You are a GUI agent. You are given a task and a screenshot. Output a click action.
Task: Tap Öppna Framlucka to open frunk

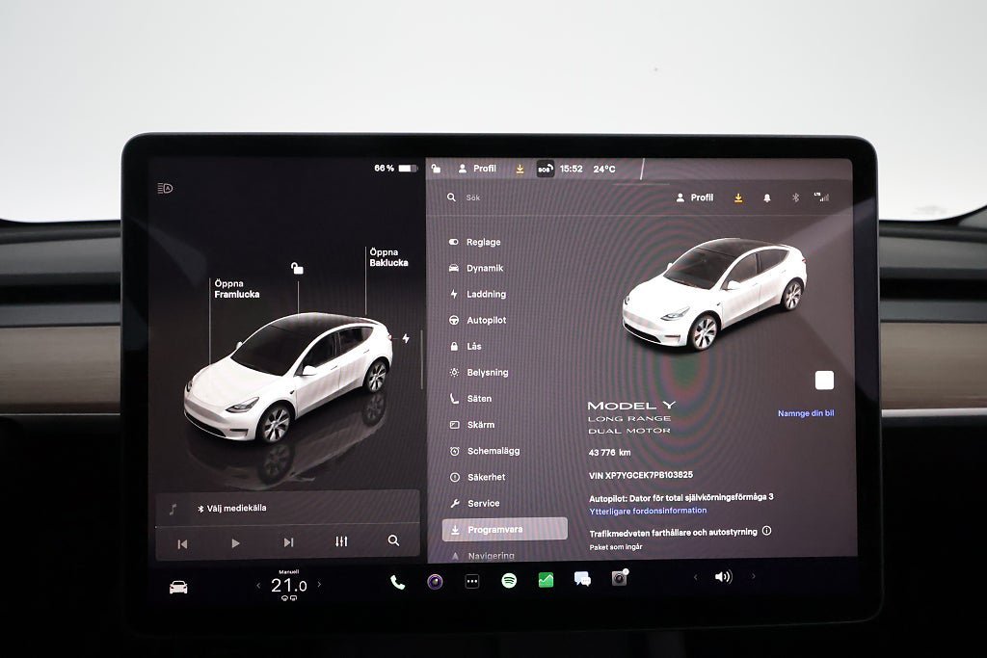pyautogui.click(x=237, y=289)
